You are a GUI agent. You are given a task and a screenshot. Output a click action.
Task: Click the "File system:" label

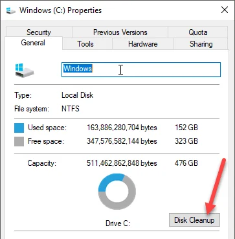(x=32, y=109)
